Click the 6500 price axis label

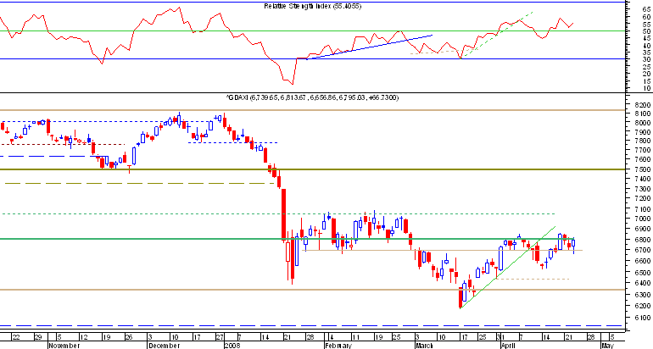[644, 272]
